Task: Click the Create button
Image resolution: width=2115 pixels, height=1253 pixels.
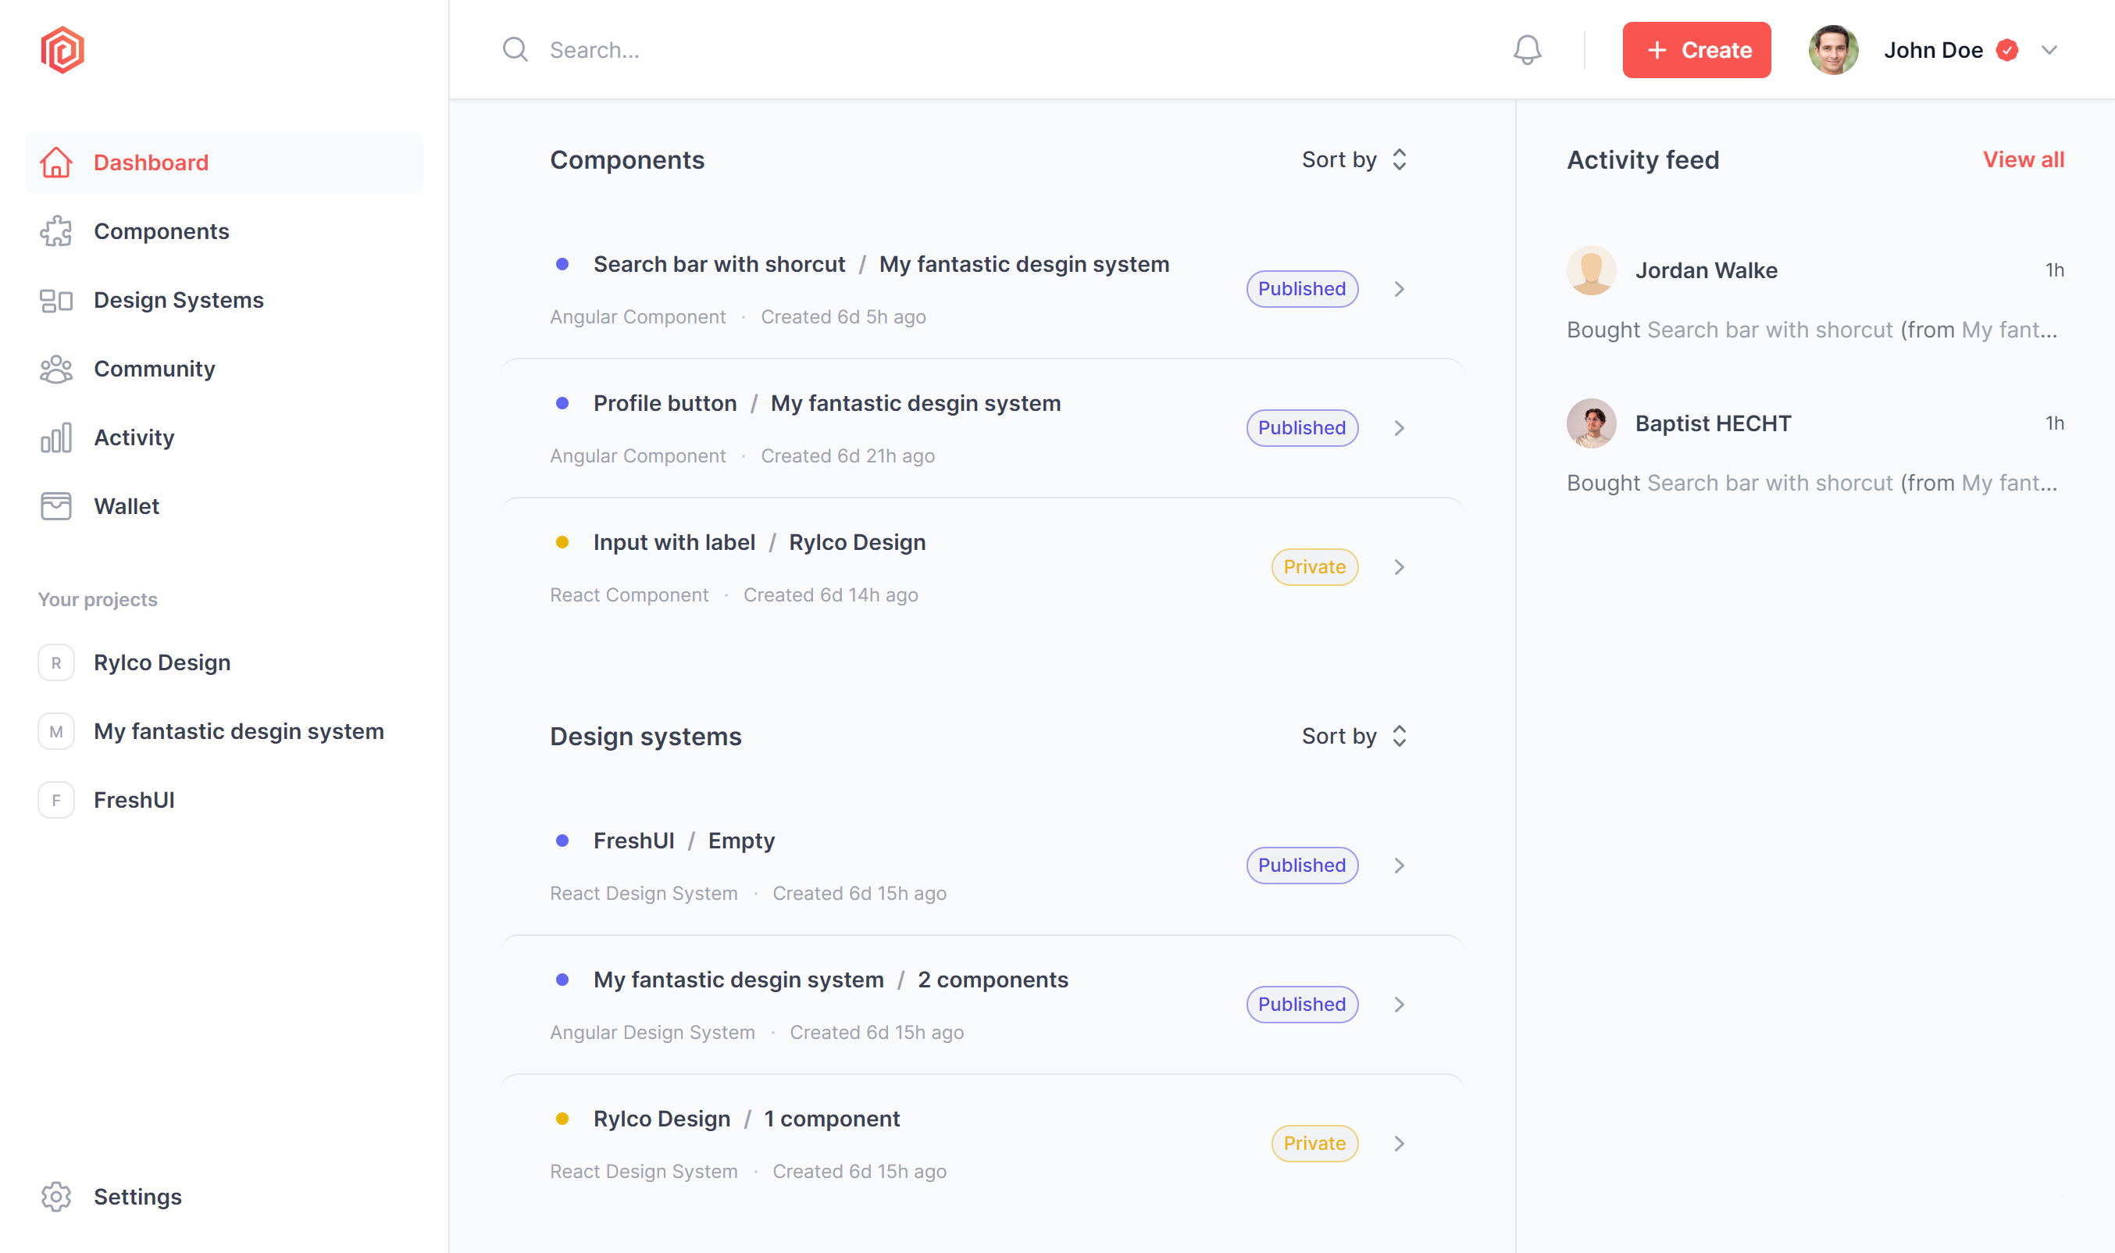Action: tap(1699, 49)
